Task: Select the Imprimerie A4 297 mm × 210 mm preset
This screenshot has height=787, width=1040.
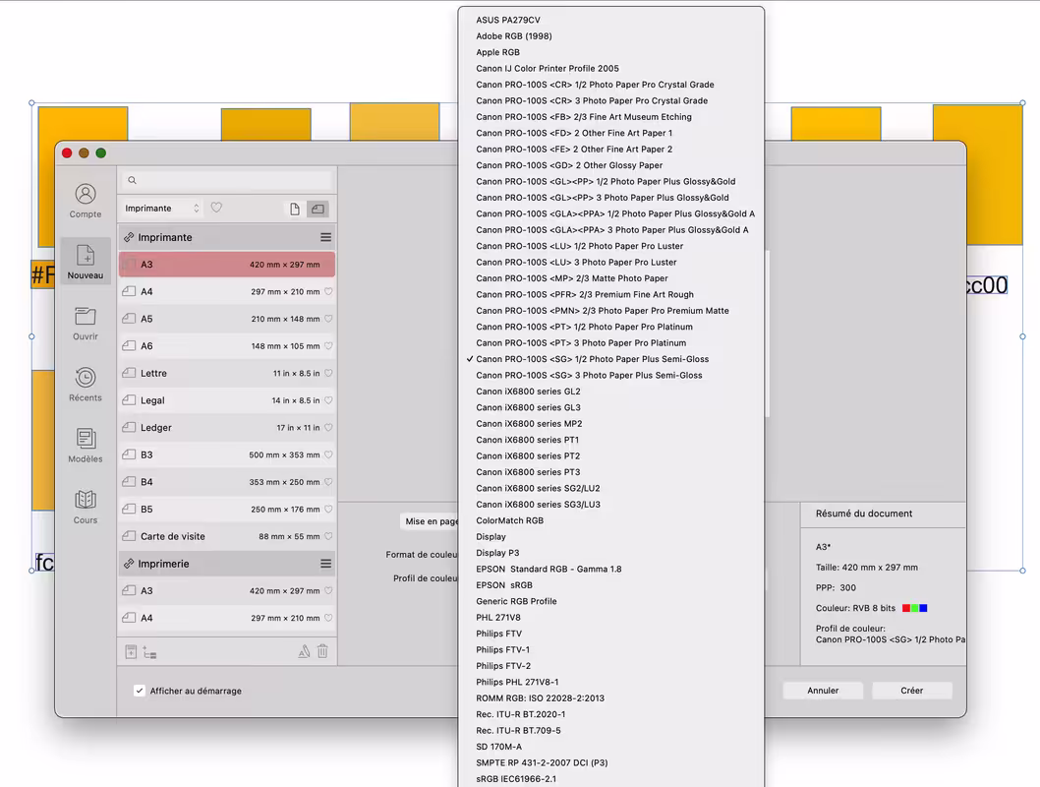Action: tap(227, 618)
